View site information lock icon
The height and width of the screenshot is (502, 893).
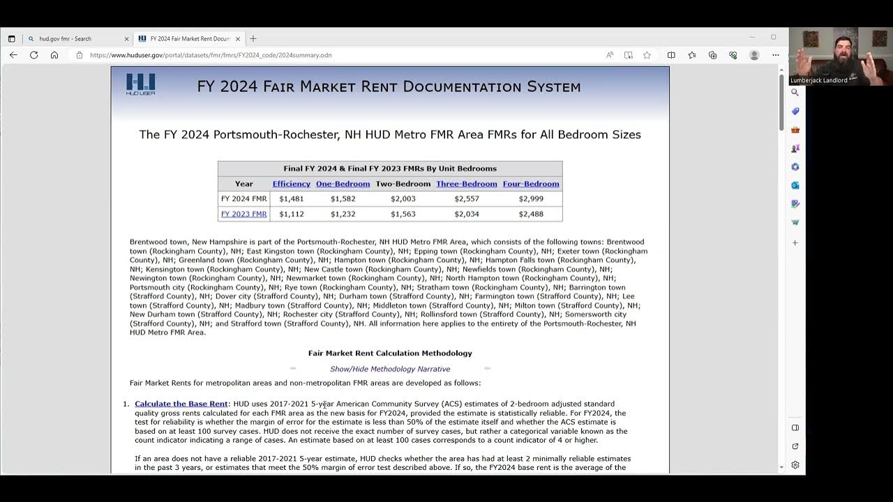[80, 55]
